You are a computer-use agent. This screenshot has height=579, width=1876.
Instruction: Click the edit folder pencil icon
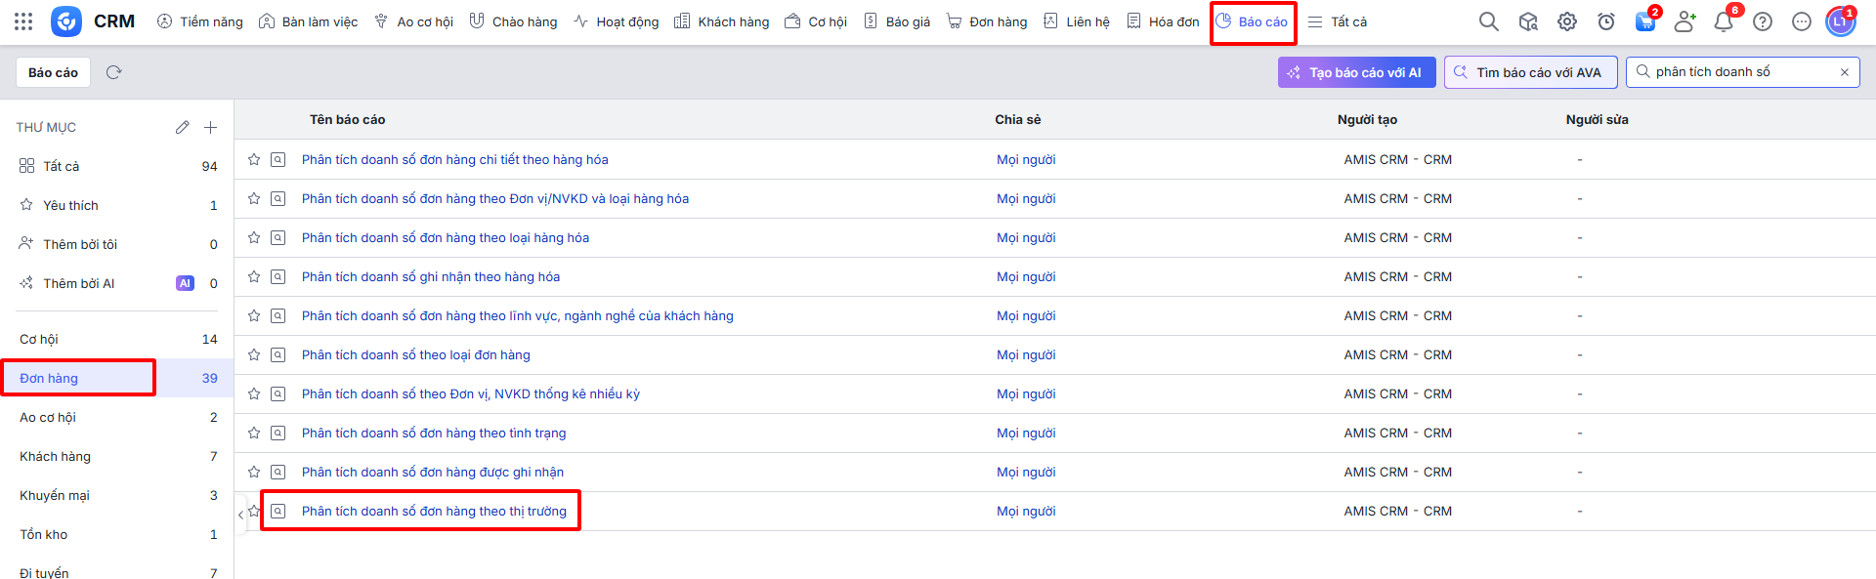pos(182,127)
